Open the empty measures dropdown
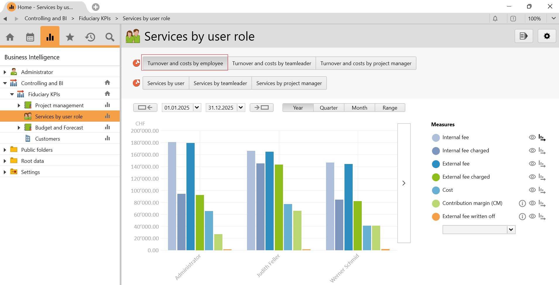This screenshot has width=559, height=285. coord(511,230)
